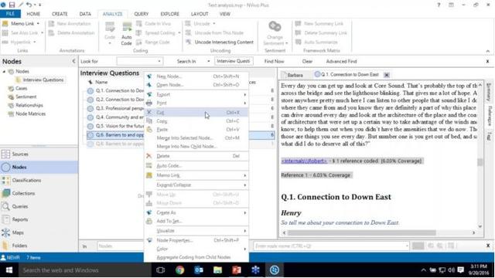
Task: Switch to the QUERY ribbon tab
Action: 141,14
